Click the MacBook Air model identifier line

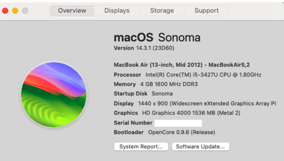(x=181, y=65)
